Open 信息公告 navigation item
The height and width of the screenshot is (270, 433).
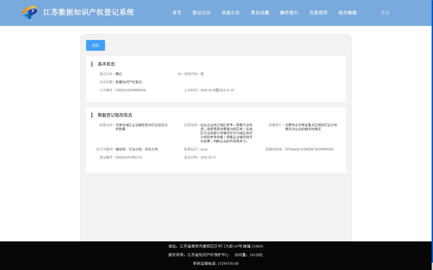[x=231, y=13]
